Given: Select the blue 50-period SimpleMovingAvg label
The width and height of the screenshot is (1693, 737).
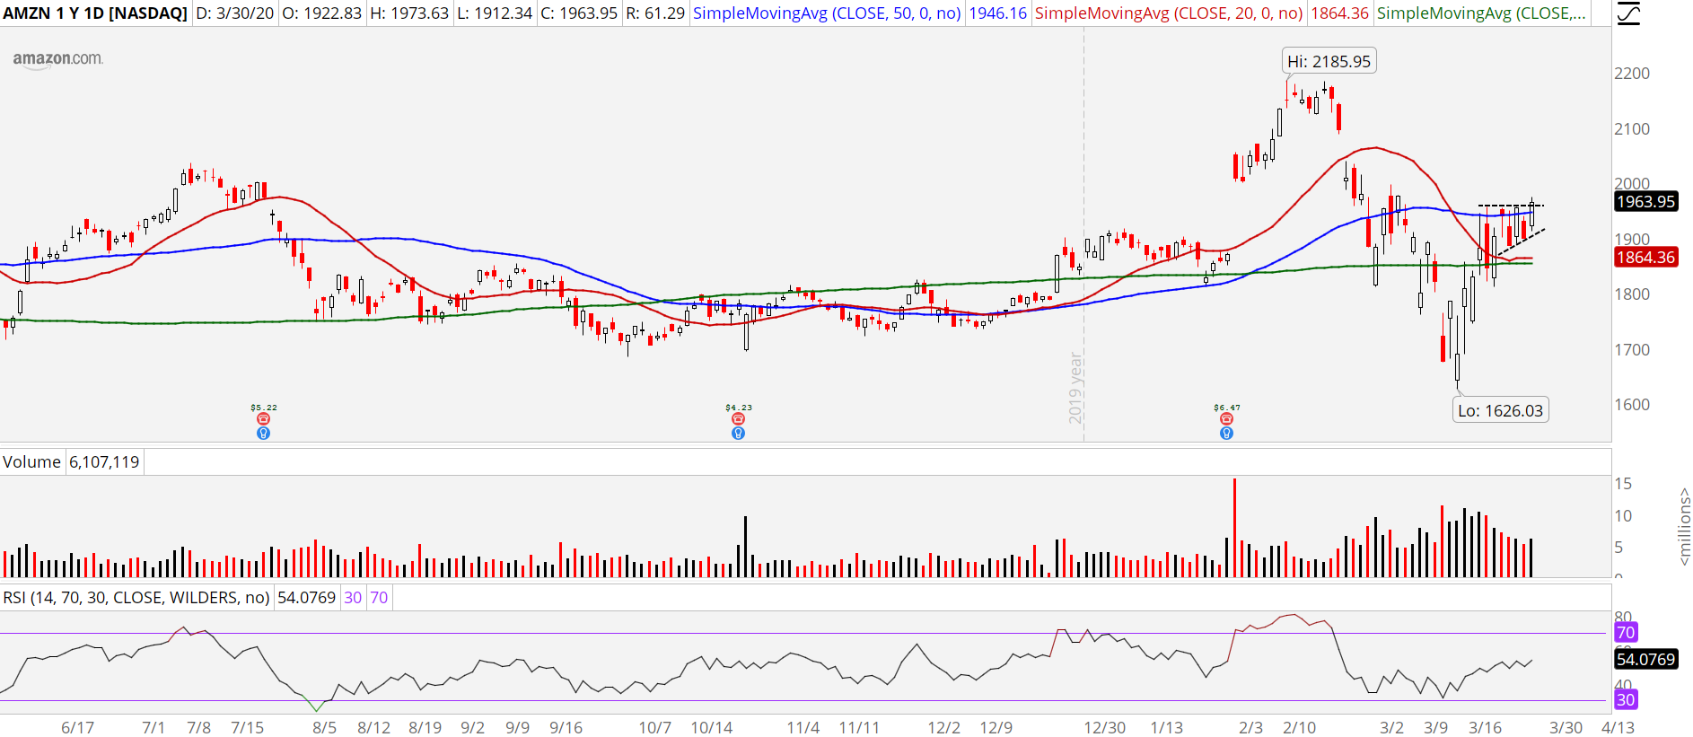Looking at the screenshot, I should pyautogui.click(x=826, y=13).
